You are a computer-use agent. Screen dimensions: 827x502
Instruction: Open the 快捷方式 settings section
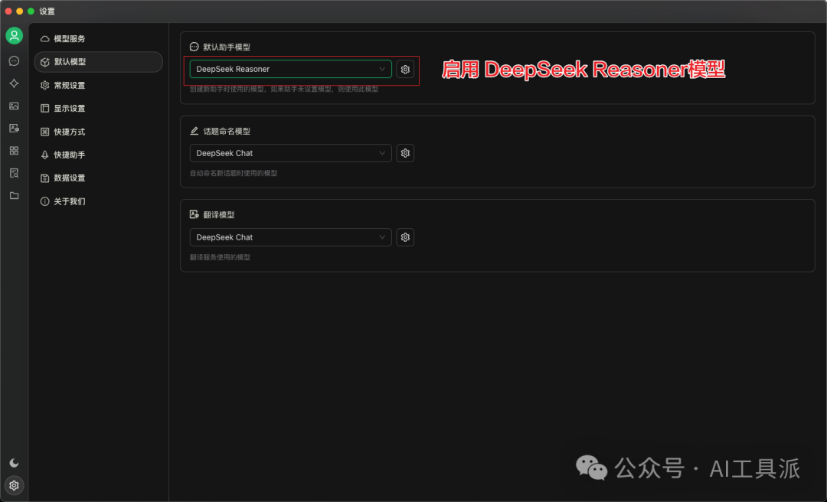tap(98, 132)
